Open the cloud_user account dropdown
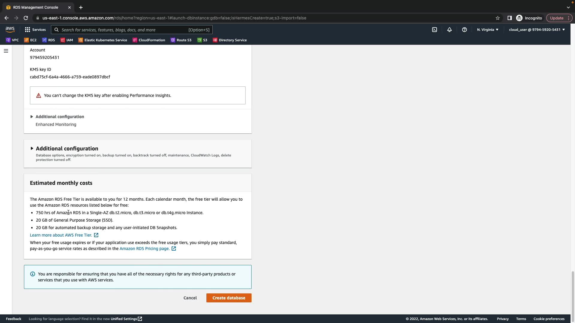The width and height of the screenshot is (575, 323). coord(536,30)
